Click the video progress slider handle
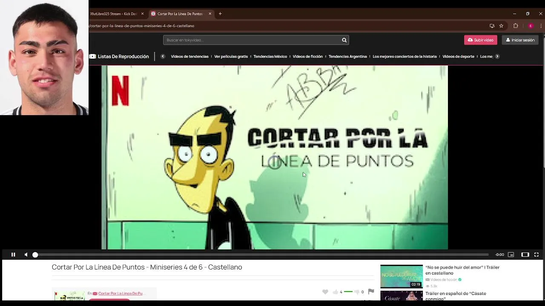Image resolution: width=545 pixels, height=306 pixels. [35, 255]
